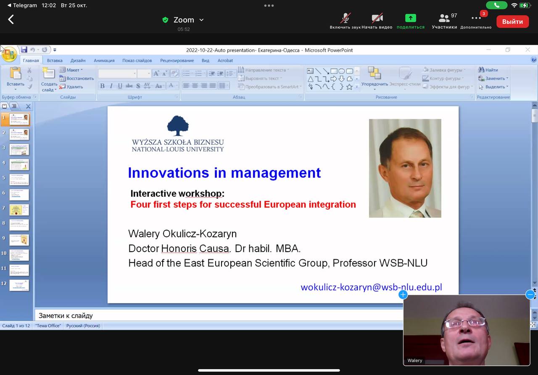Open the Дополнительно more options menu

click(x=476, y=19)
